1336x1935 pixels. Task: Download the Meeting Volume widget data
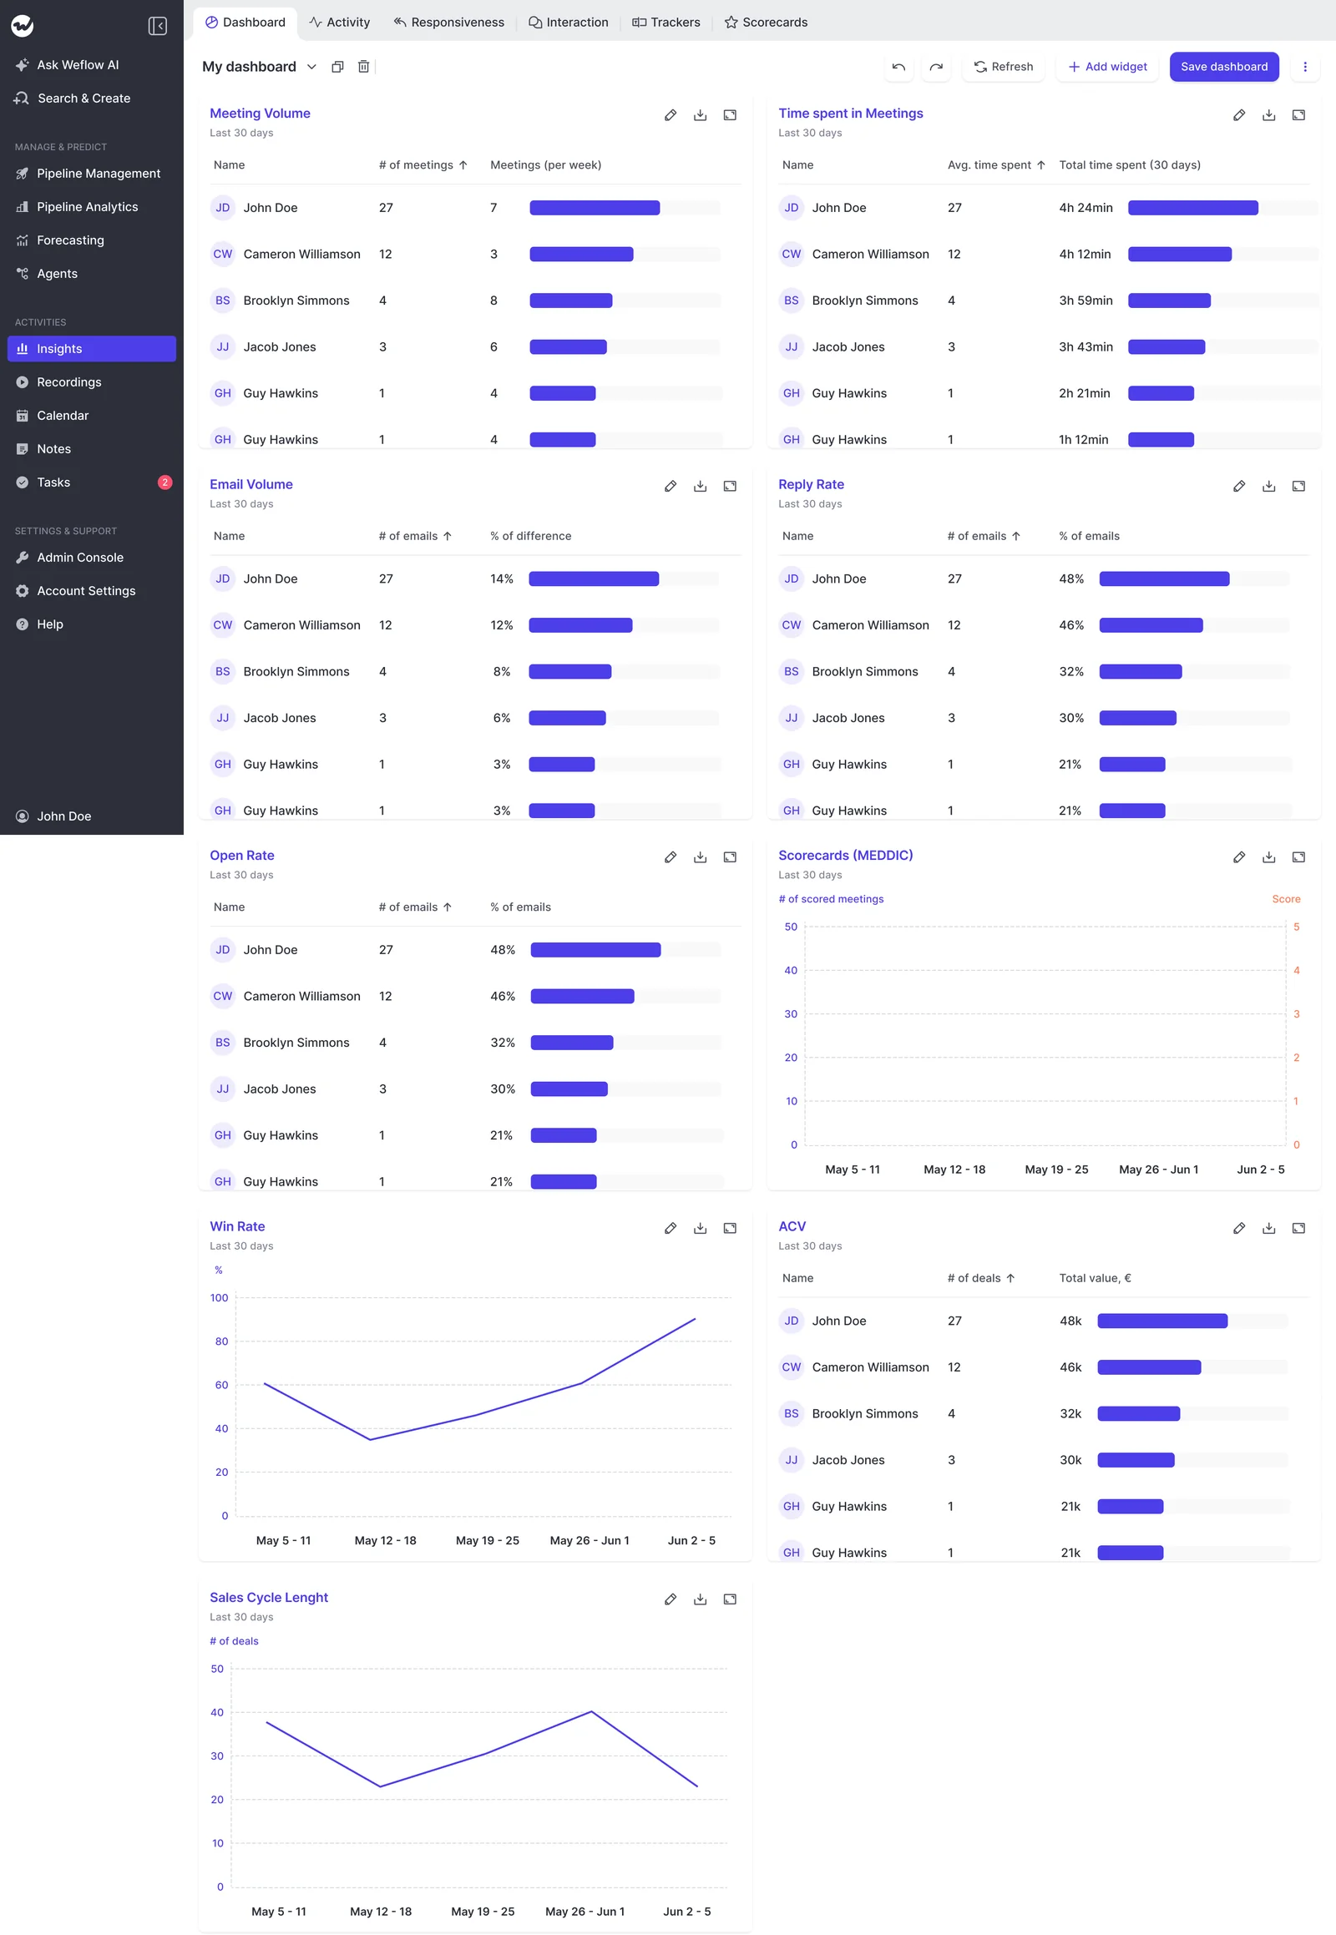pos(700,115)
